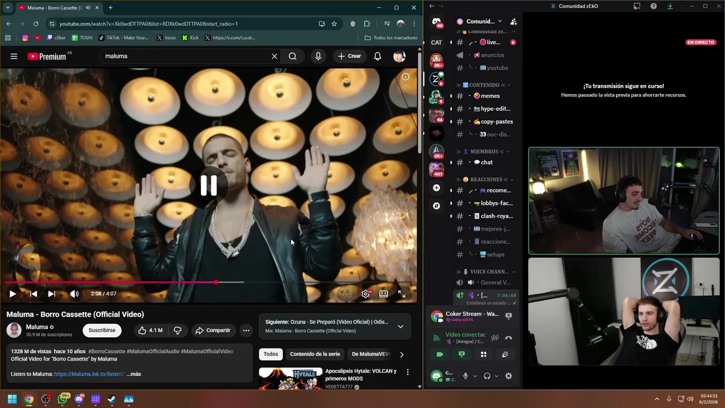Open the YouTube hamburger guide menu

[14, 56]
